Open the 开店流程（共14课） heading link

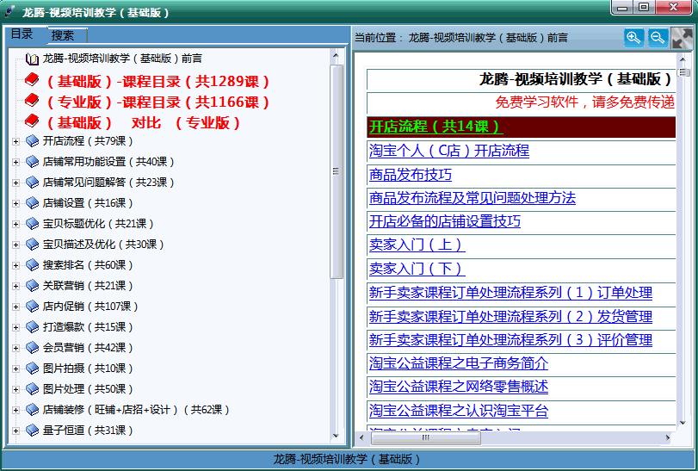tap(435, 127)
